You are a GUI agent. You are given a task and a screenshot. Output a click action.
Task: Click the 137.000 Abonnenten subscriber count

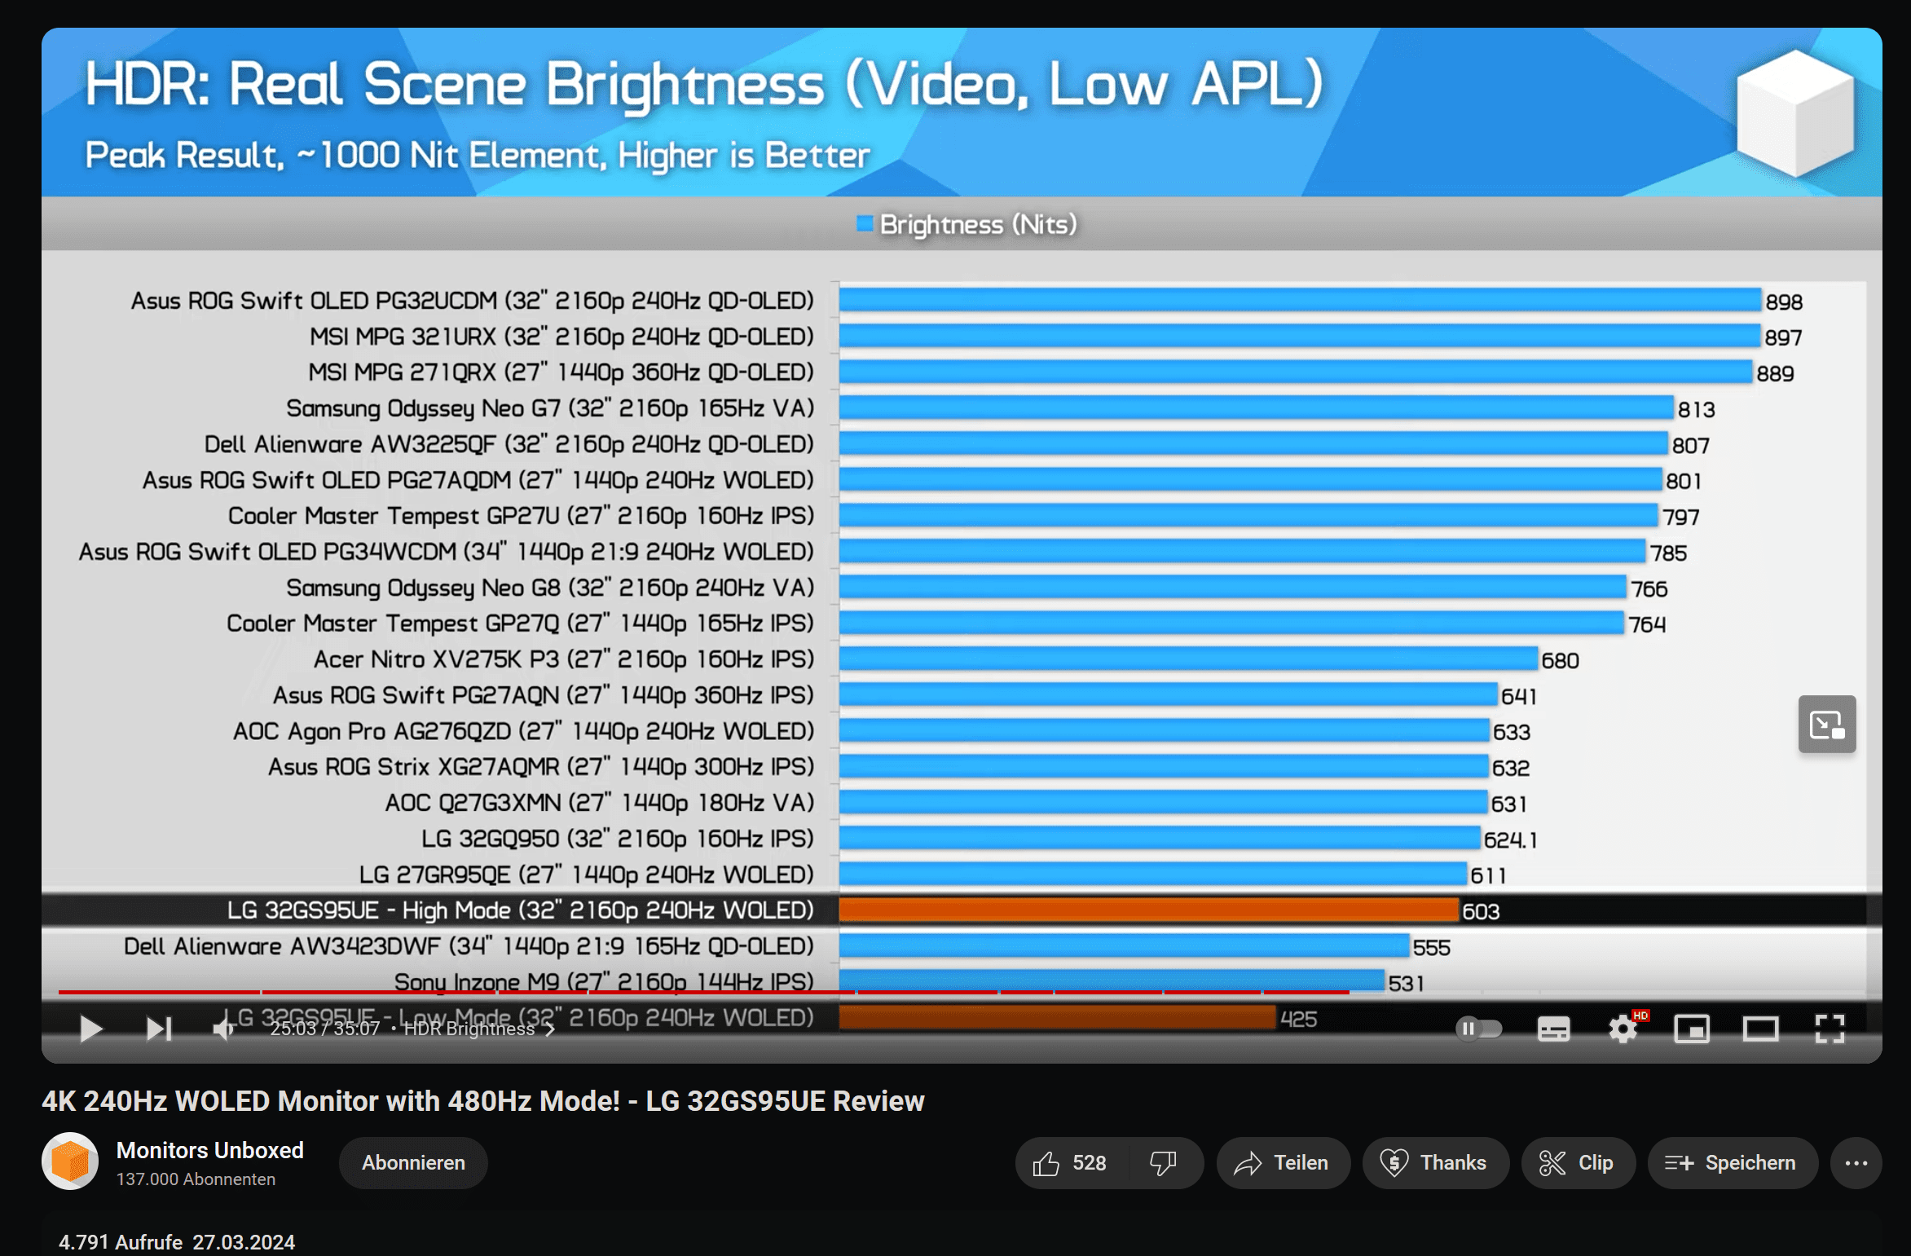coord(196,1179)
